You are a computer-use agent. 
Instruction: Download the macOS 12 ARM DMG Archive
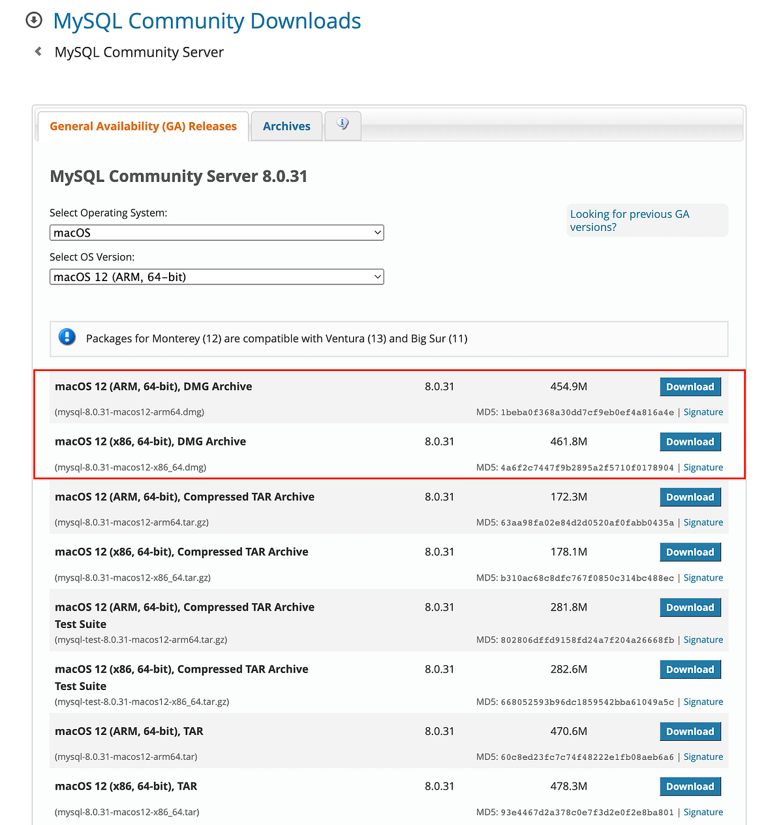(x=690, y=386)
